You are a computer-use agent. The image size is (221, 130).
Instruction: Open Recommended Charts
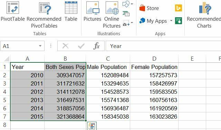204,15
